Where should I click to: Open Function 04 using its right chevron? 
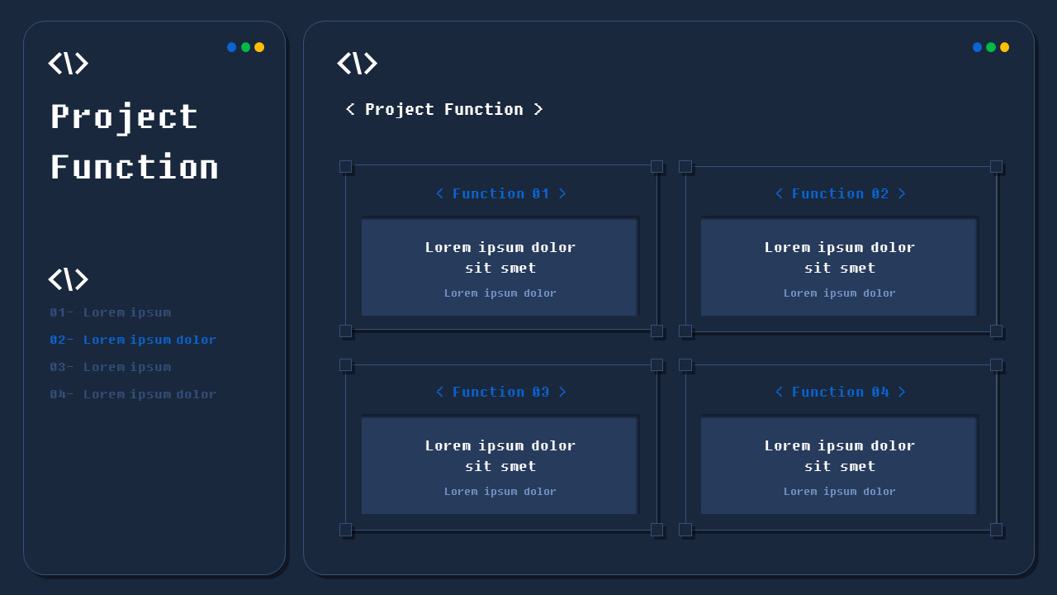click(x=903, y=392)
